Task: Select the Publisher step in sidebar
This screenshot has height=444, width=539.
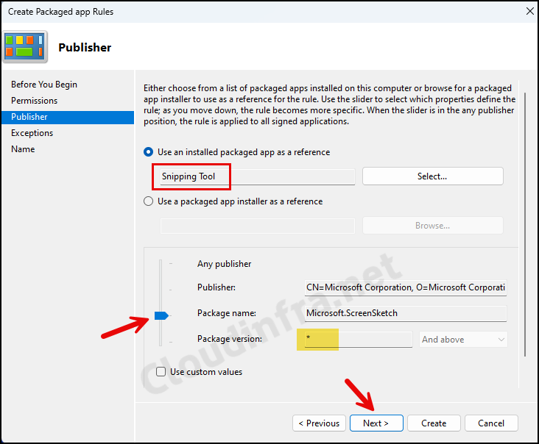Action: click(68, 117)
